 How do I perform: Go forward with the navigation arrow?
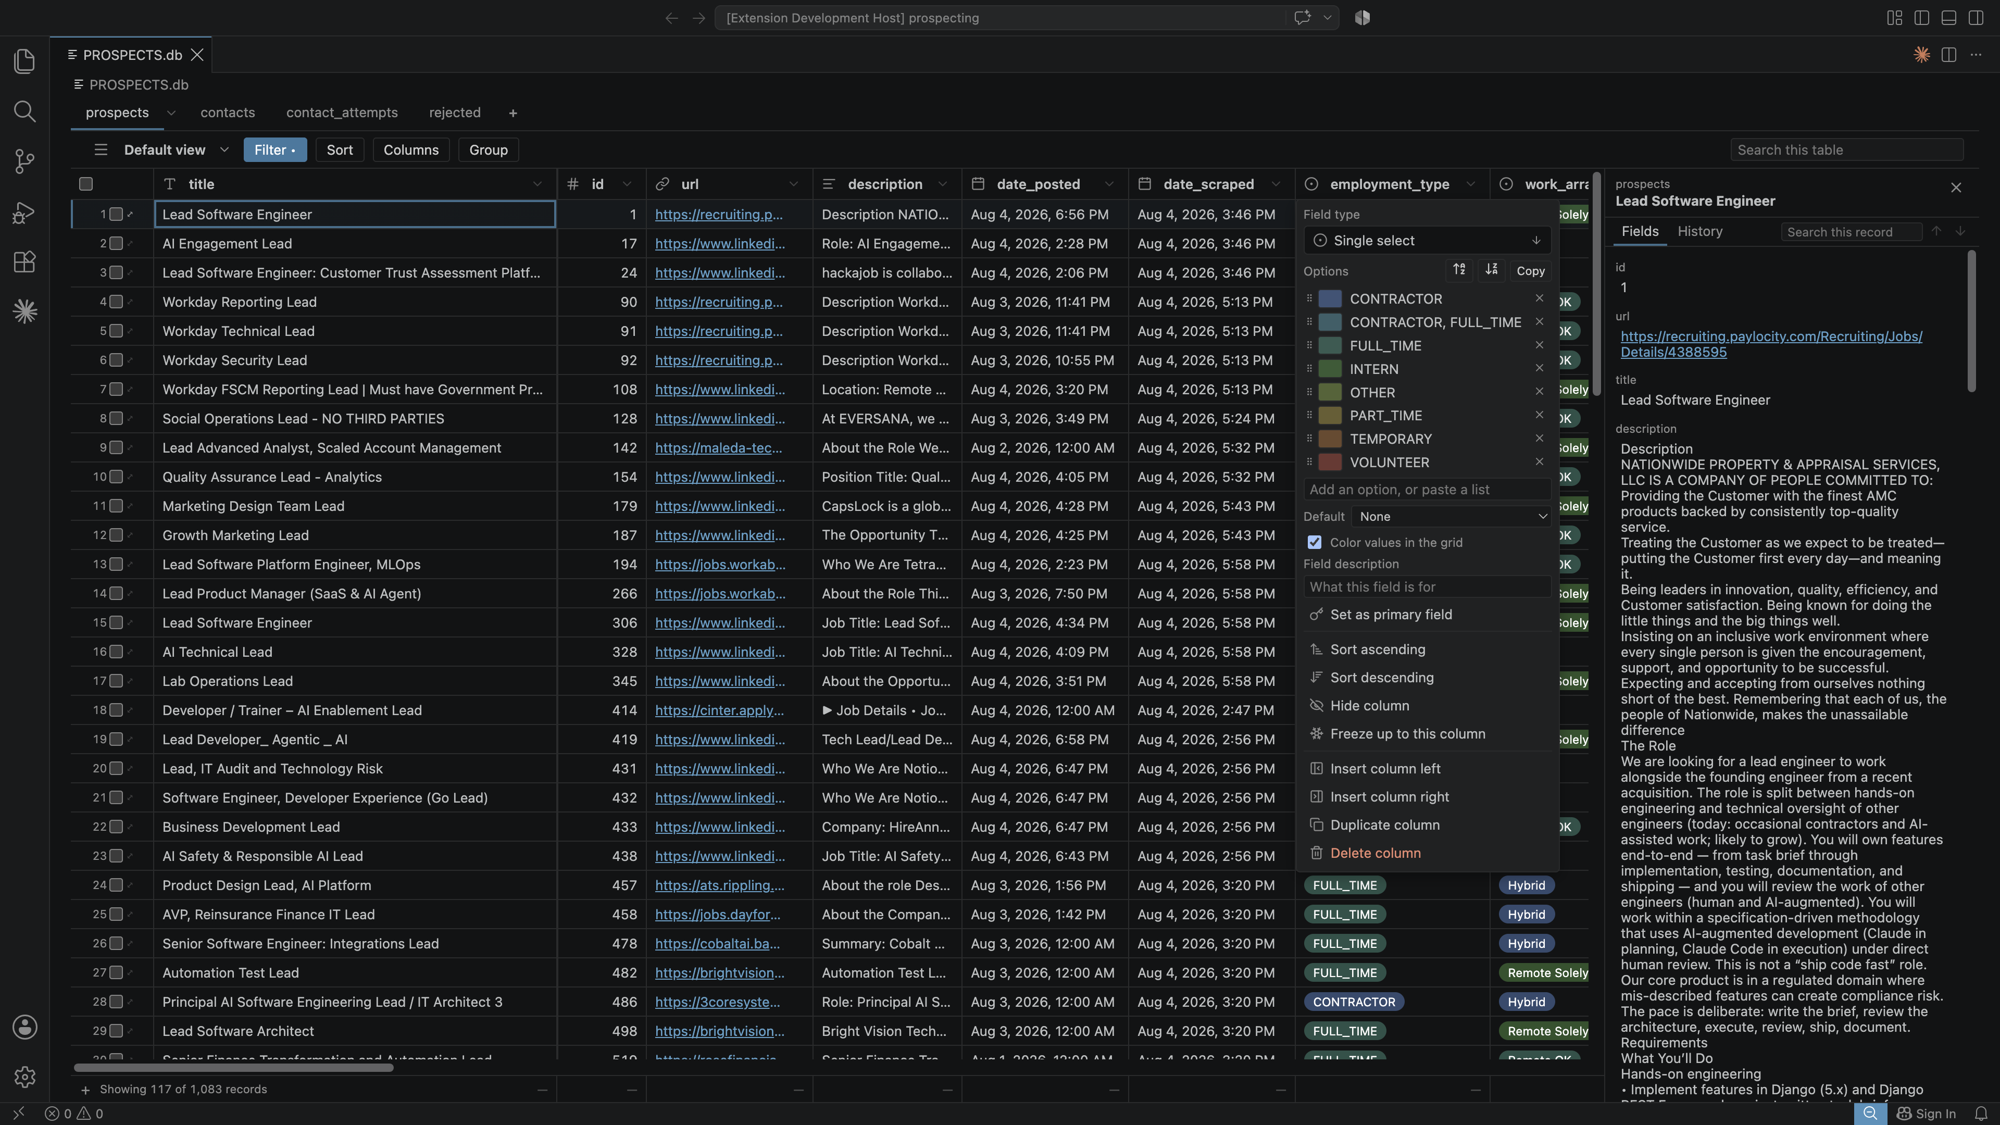699,18
